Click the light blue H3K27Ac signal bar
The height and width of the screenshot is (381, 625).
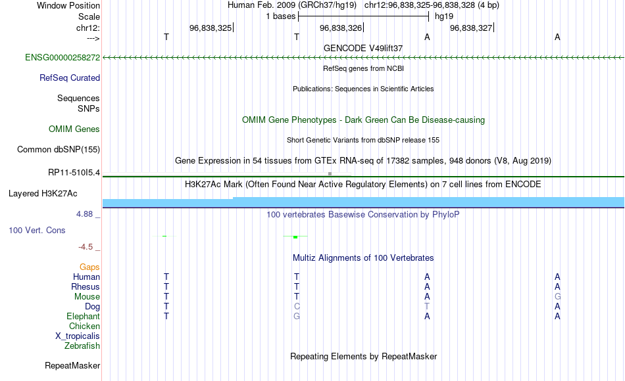click(x=363, y=202)
